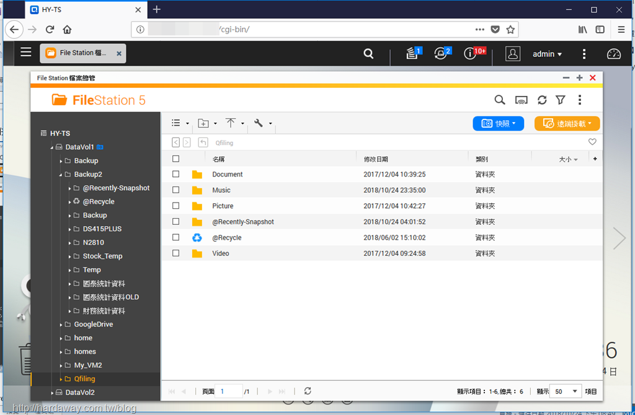Go forward in folder history
The image size is (635, 415).
[187, 142]
